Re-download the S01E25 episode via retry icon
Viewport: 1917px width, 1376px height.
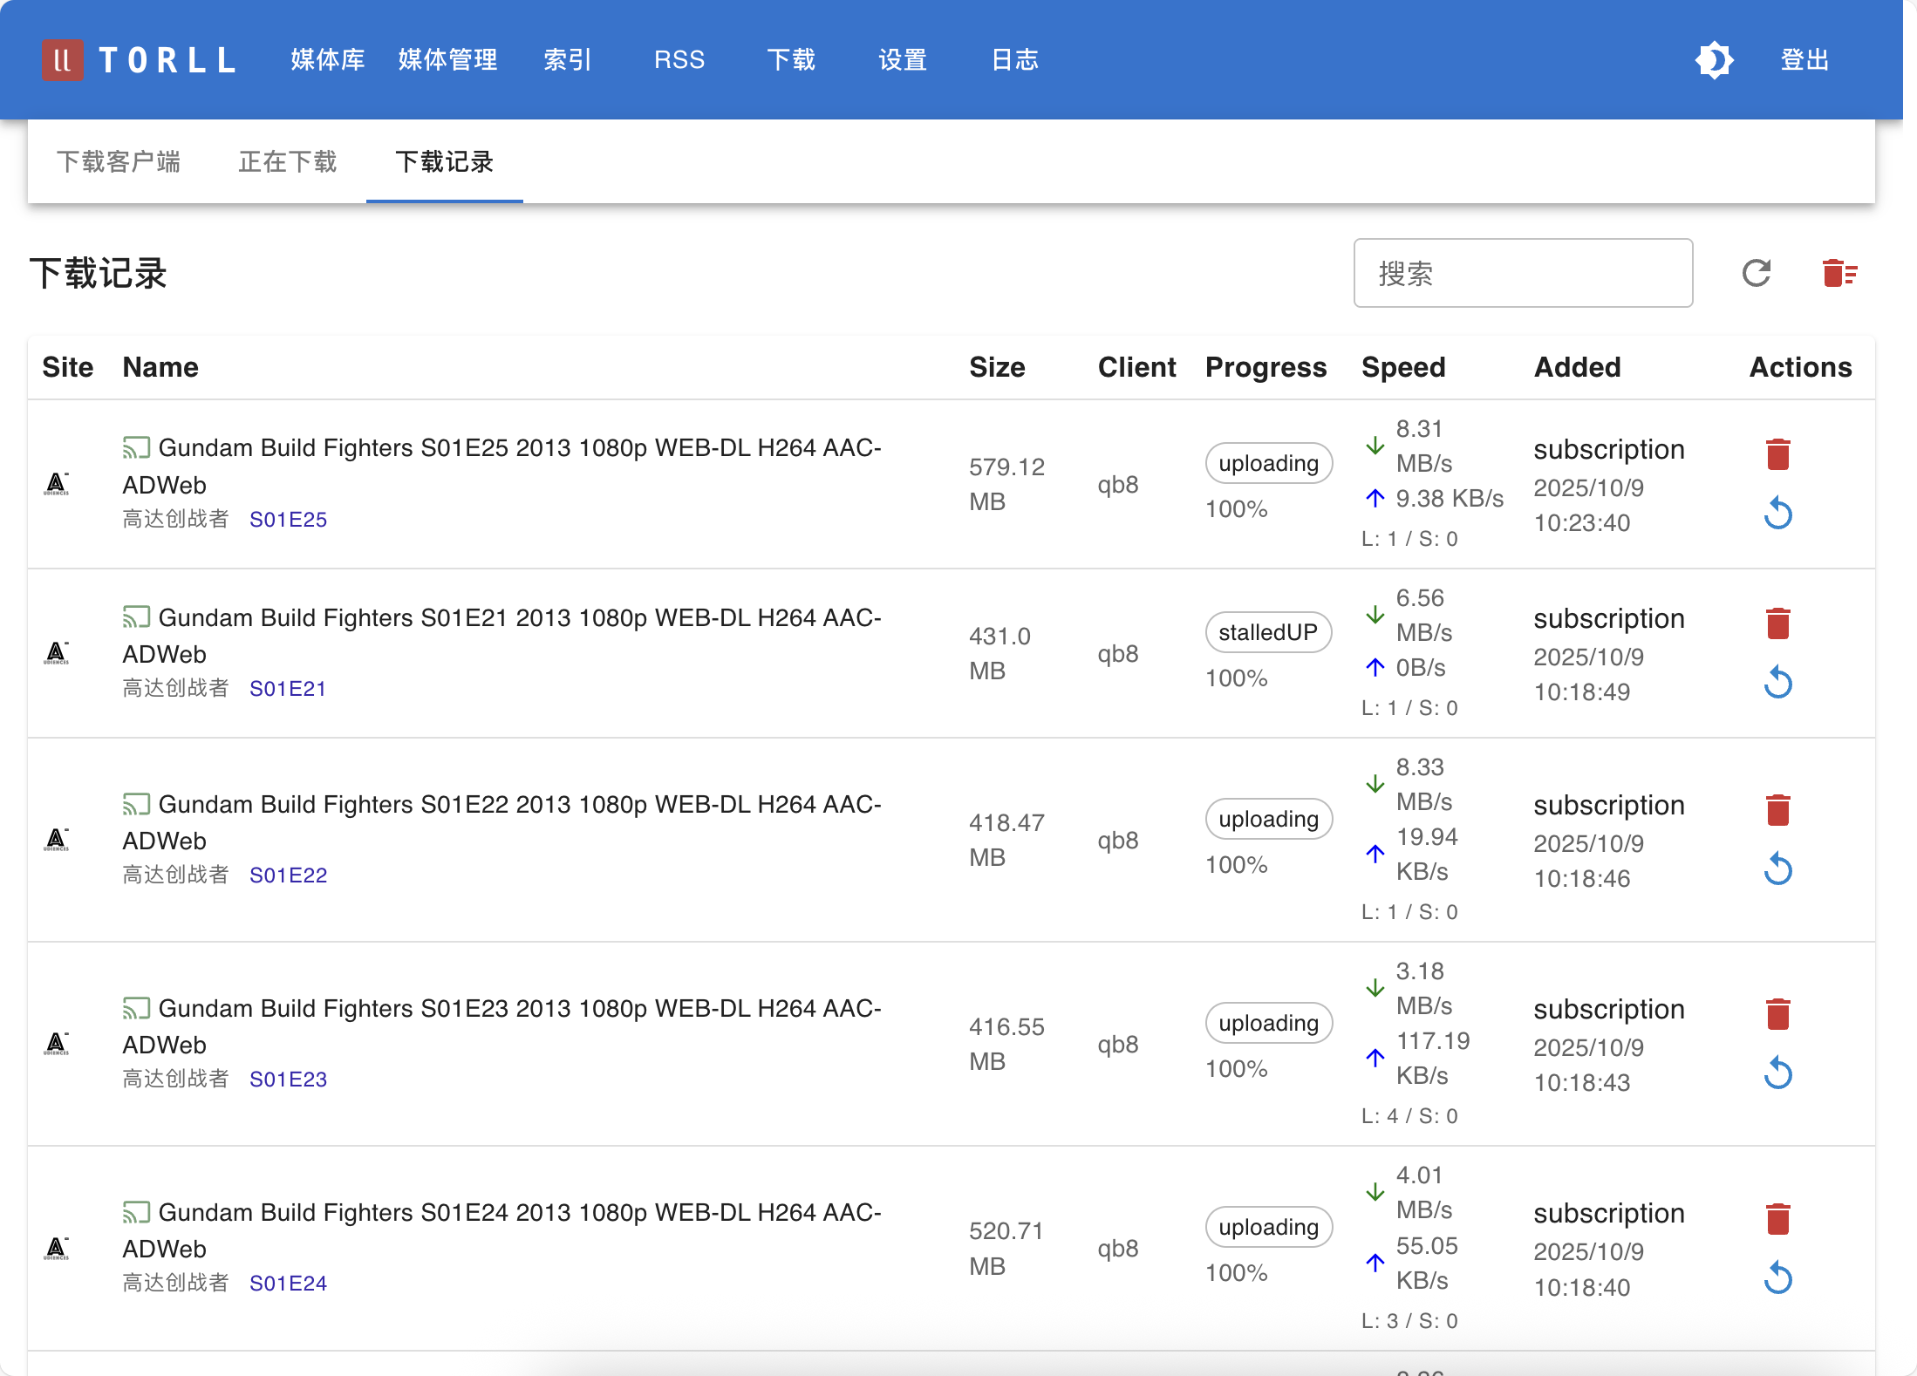pyautogui.click(x=1777, y=514)
